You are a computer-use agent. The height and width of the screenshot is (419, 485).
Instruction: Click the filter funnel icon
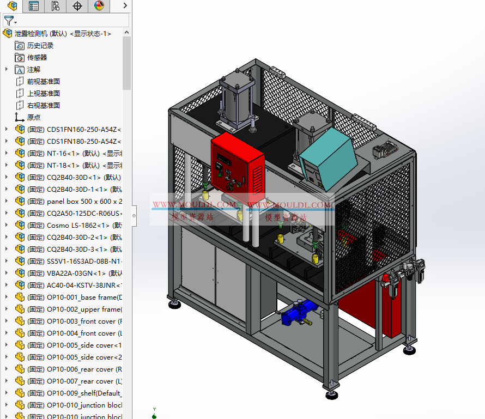coord(9,20)
